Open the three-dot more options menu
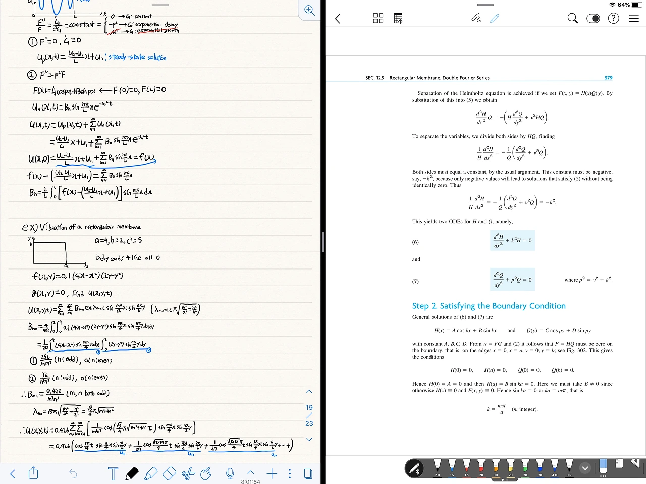This screenshot has height=484, width=646. [x=290, y=473]
